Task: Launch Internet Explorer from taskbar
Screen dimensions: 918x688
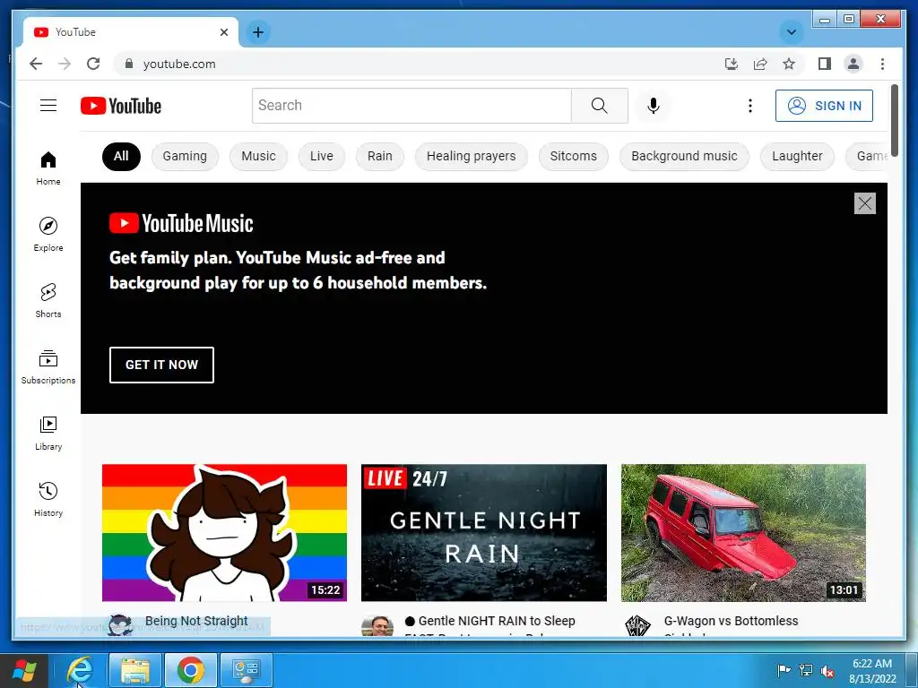Action: (80, 670)
